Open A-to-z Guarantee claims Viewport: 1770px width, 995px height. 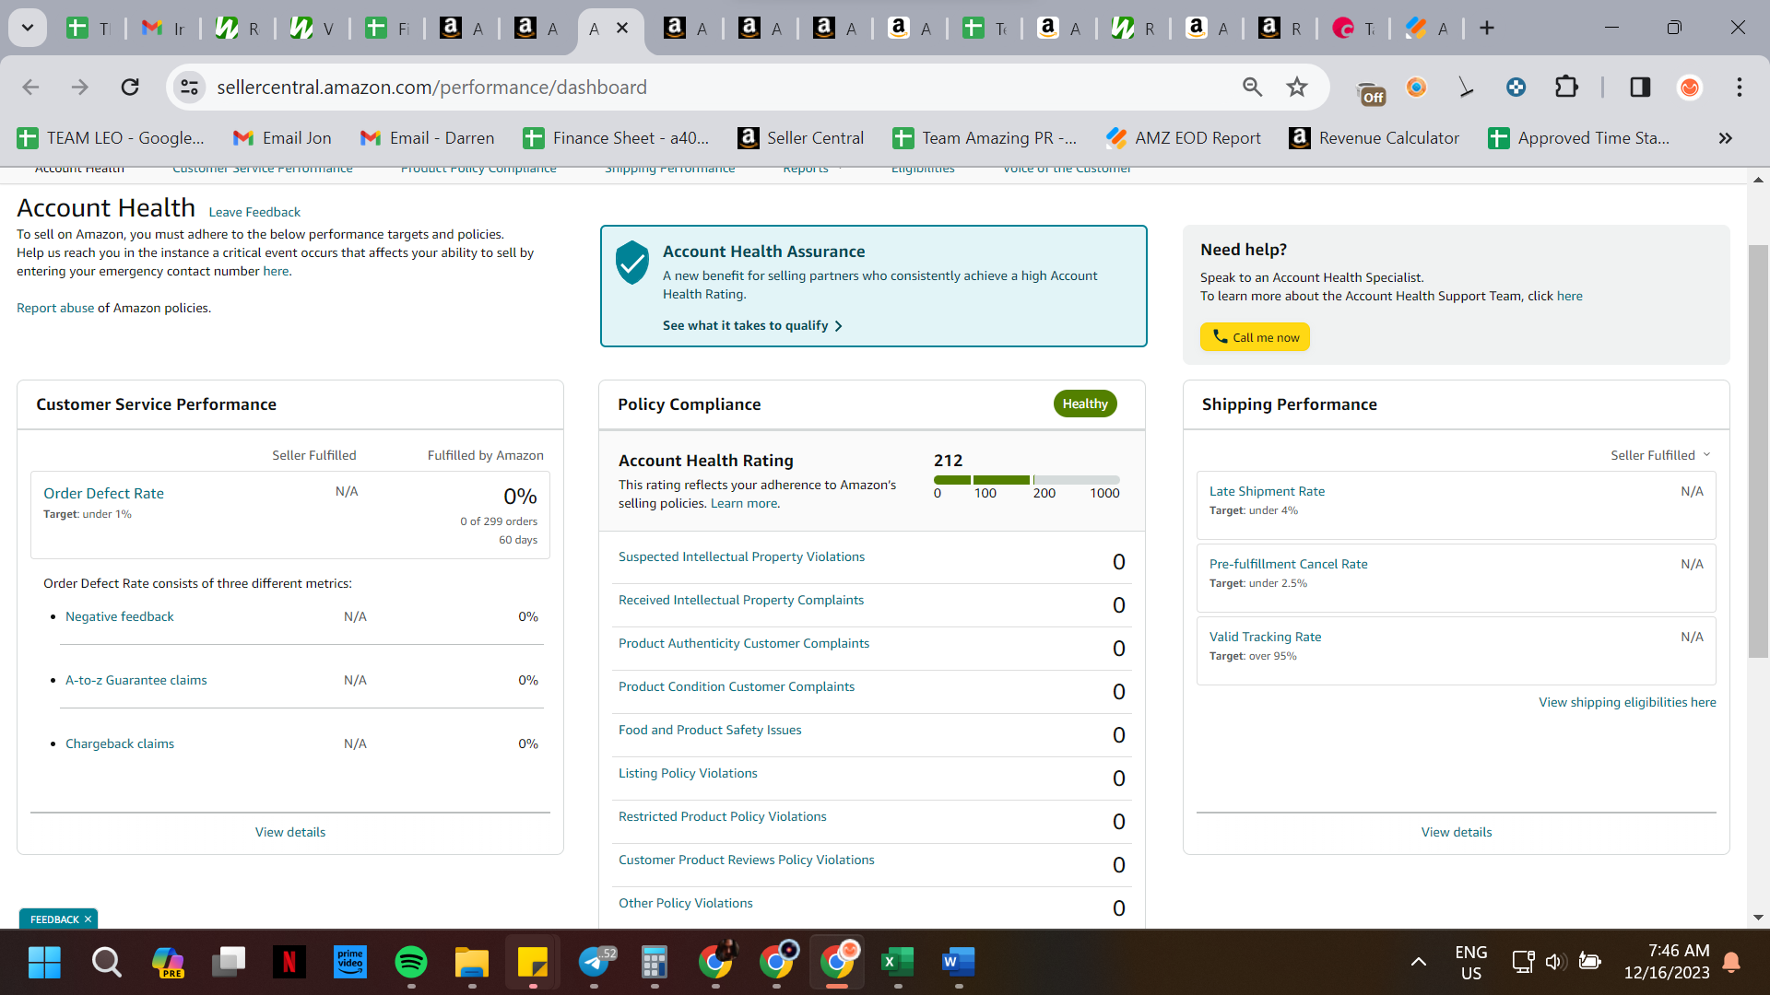(x=136, y=680)
